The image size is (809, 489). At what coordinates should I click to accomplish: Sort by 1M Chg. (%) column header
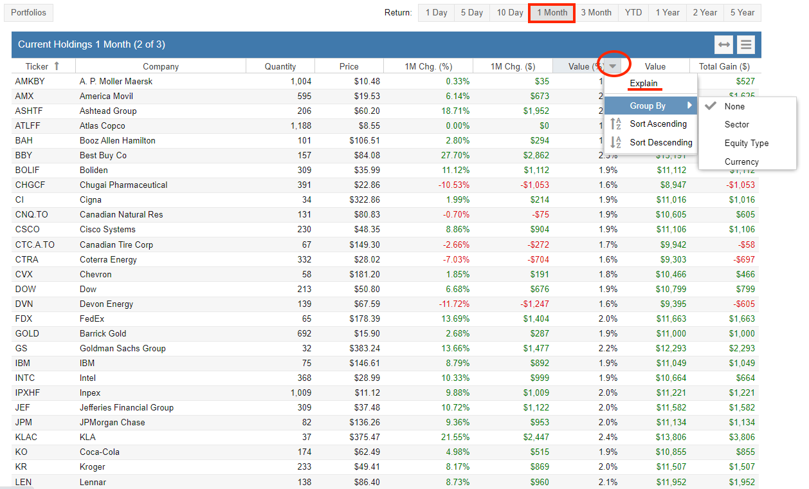[428, 66]
